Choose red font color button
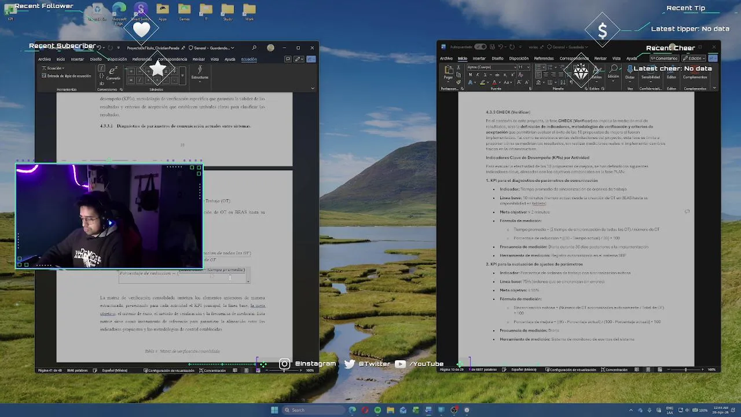This screenshot has height=417, width=741. click(x=494, y=82)
